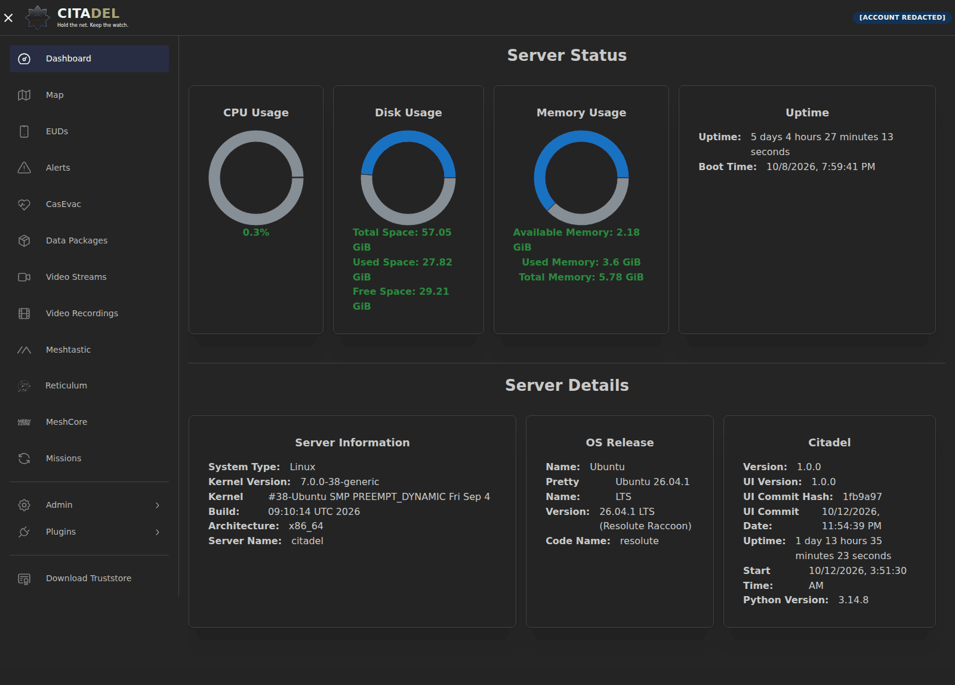955x685 pixels.
Task: Click the Citadel logo emblem
Action: click(38, 17)
